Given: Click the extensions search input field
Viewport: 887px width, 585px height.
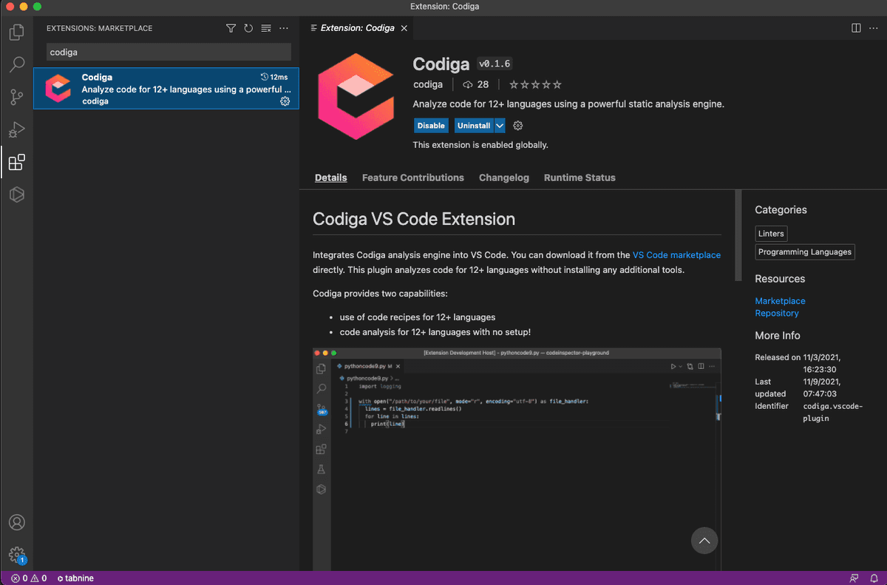Looking at the screenshot, I should (x=169, y=52).
